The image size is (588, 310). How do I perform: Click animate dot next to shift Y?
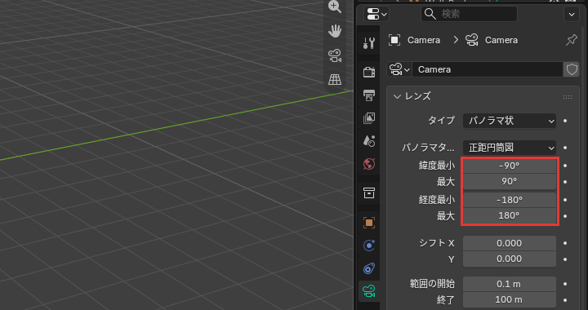[565, 259]
